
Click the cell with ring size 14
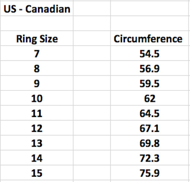pos(37,158)
